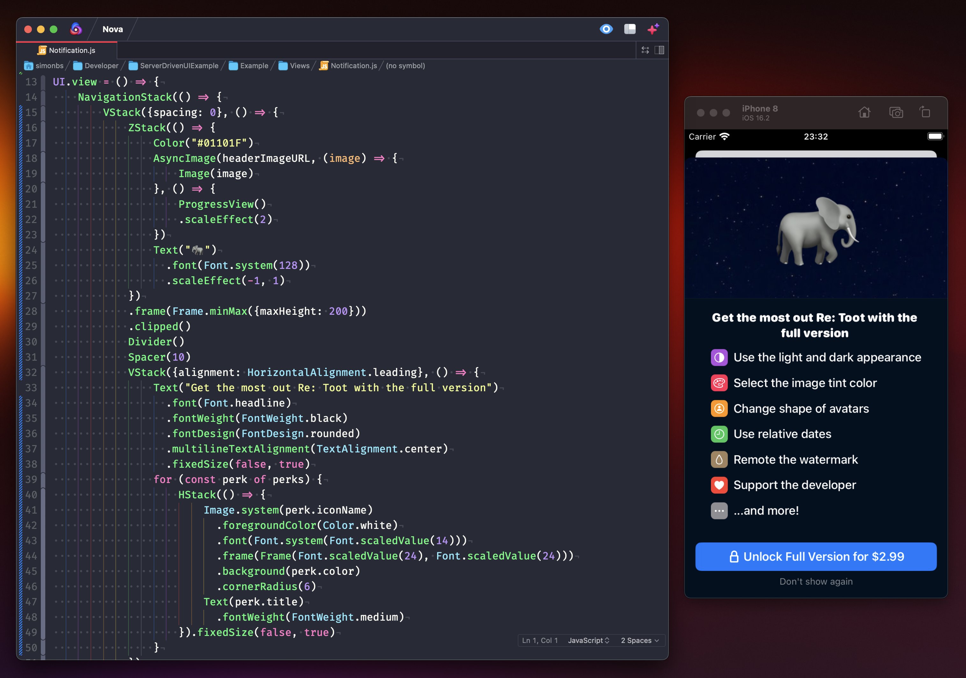Click the purple light/dark appearance perk icon
The width and height of the screenshot is (966, 678).
pyautogui.click(x=719, y=357)
